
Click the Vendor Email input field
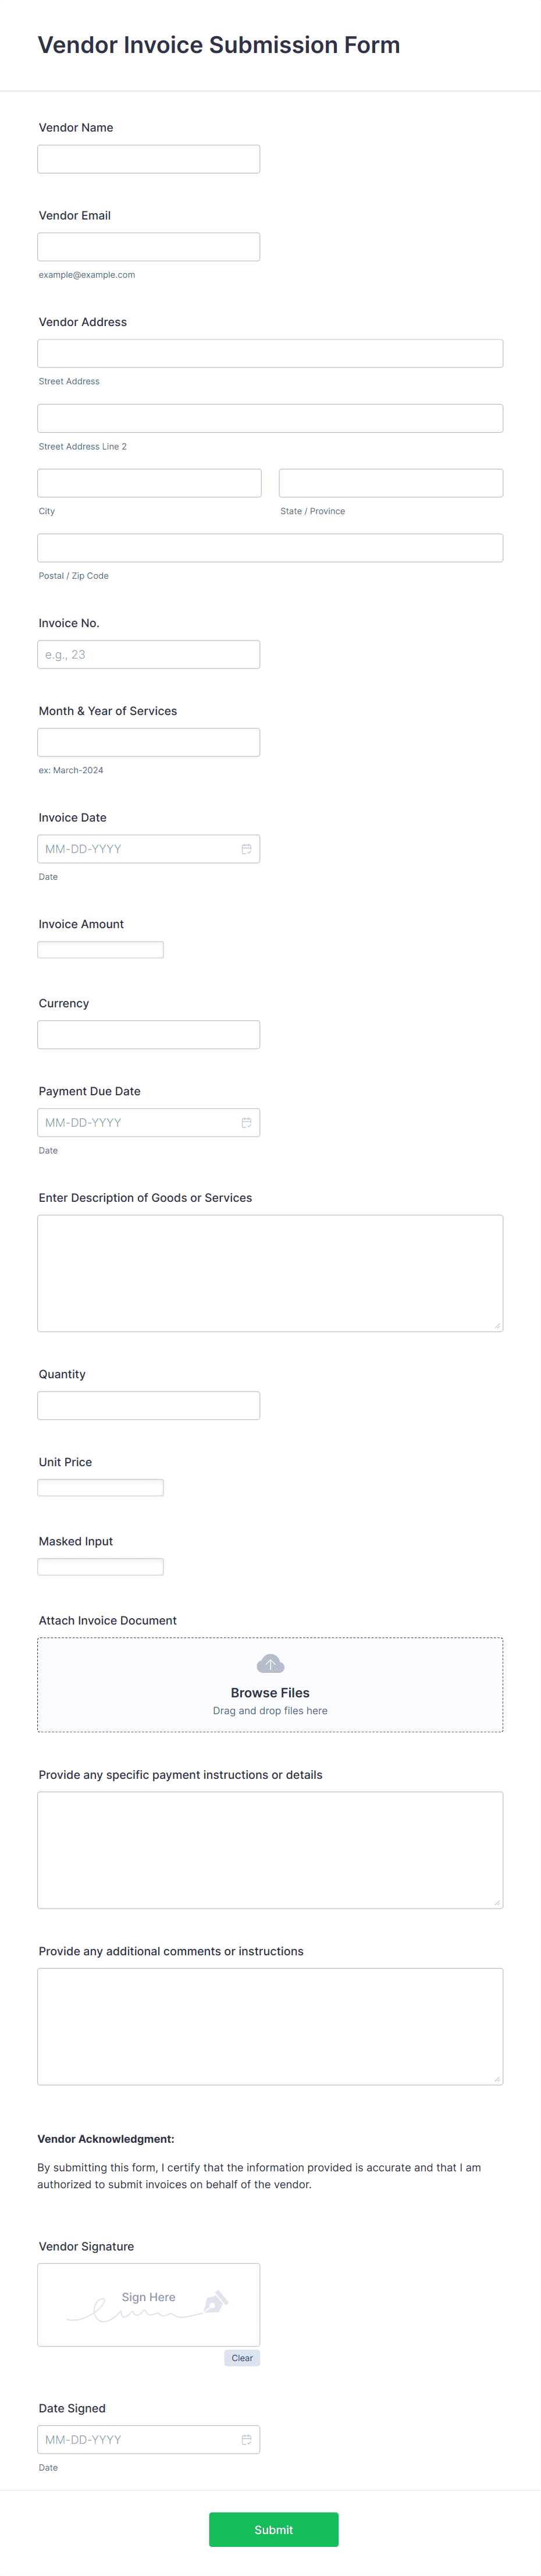pyautogui.click(x=148, y=246)
